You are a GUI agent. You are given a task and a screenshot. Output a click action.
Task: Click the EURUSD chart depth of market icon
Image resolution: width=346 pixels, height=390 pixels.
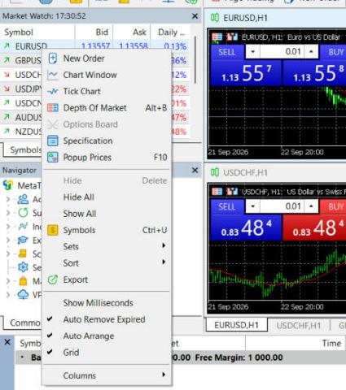click(x=217, y=37)
